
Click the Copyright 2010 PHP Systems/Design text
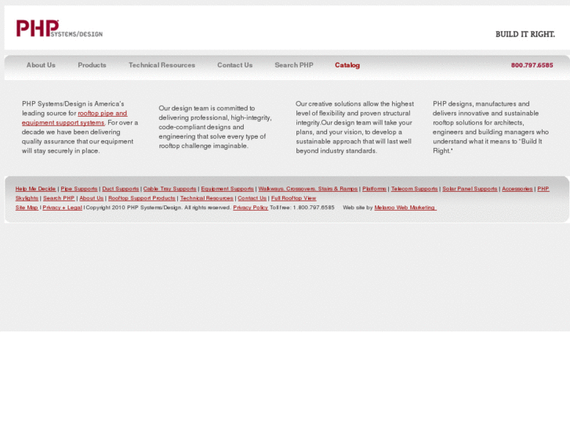[133, 208]
